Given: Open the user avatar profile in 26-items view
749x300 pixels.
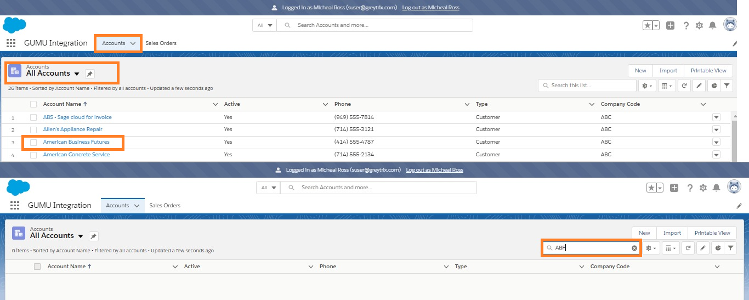Looking at the screenshot, I should (x=730, y=25).
